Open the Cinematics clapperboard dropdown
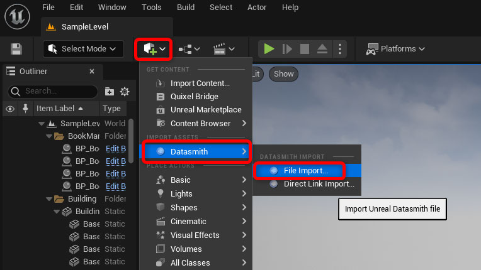Image resolution: width=481 pixels, height=270 pixels. click(224, 49)
